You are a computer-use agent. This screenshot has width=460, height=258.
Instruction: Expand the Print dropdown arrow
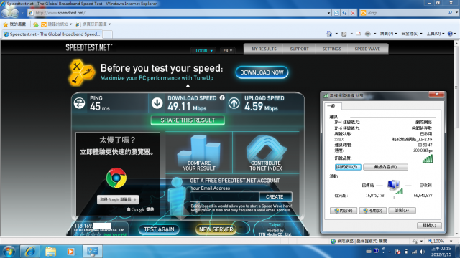374,34
